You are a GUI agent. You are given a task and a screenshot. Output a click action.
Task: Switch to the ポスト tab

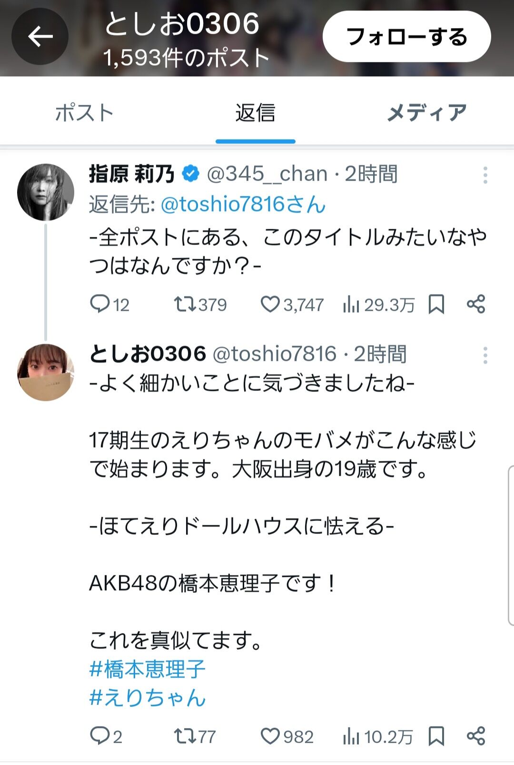coord(85,112)
